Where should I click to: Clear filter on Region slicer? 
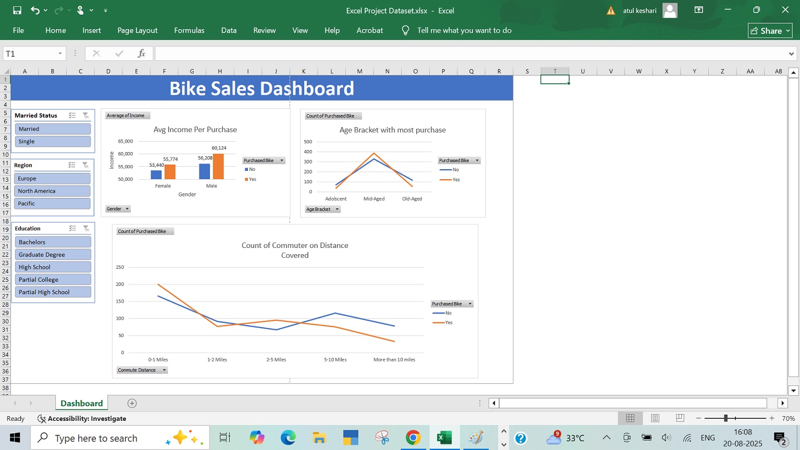click(85, 165)
